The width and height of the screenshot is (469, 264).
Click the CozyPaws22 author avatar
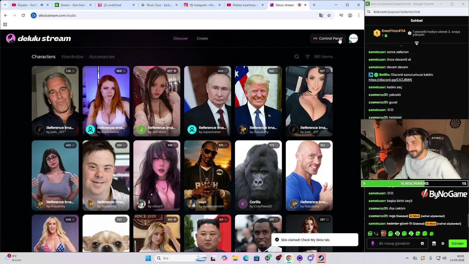tap(243, 204)
